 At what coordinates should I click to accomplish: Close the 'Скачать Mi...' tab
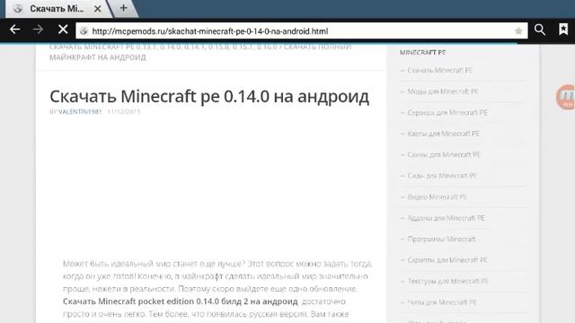(x=98, y=9)
